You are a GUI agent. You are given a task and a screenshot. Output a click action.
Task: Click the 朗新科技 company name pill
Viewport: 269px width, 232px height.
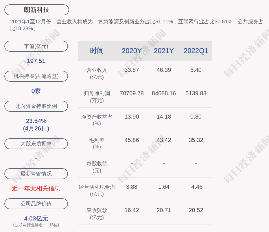point(37,10)
